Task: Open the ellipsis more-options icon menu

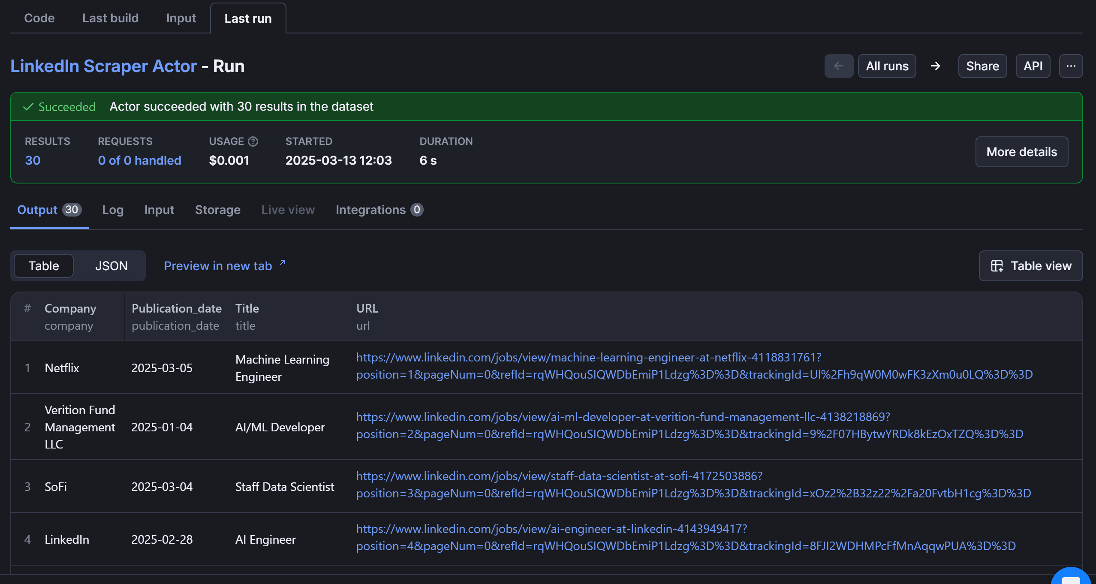Action: click(1071, 66)
